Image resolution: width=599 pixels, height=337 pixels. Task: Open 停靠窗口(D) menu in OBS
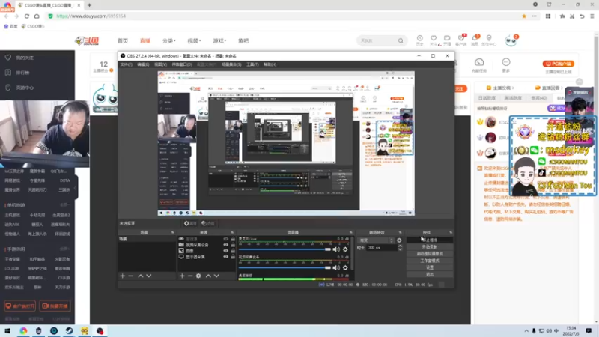click(x=182, y=64)
